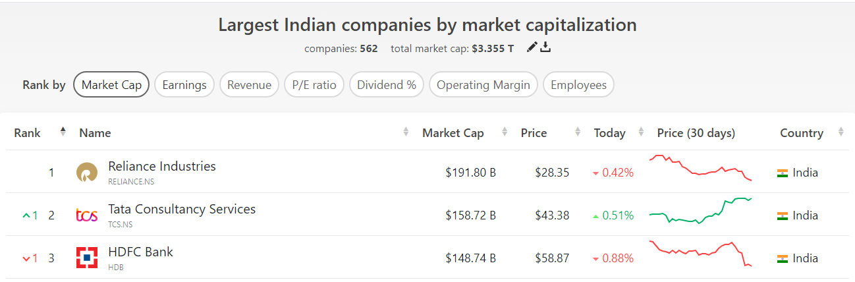Click India flag in HDFC Bank row
Viewport: 855px width, 282px height.
(783, 259)
